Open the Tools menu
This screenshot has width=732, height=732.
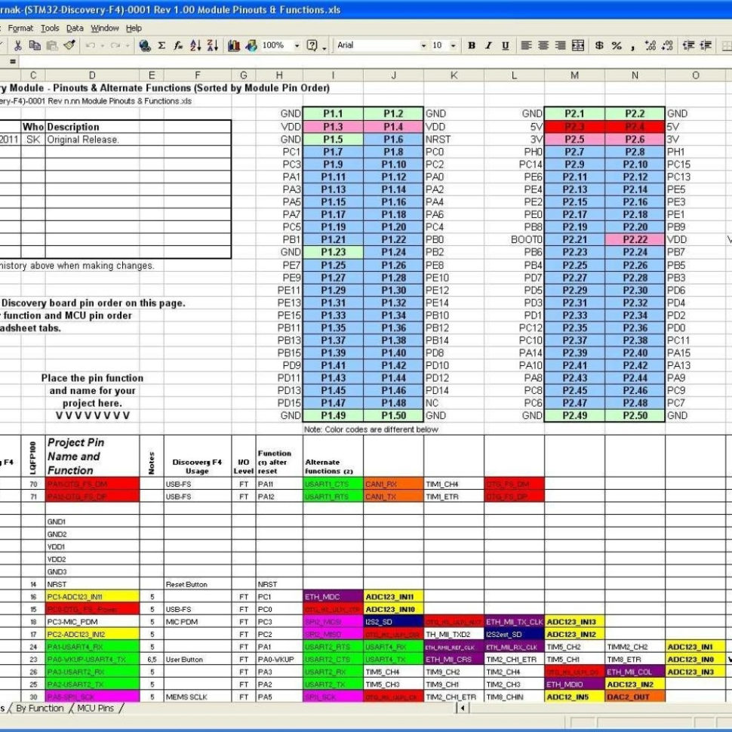coord(50,28)
